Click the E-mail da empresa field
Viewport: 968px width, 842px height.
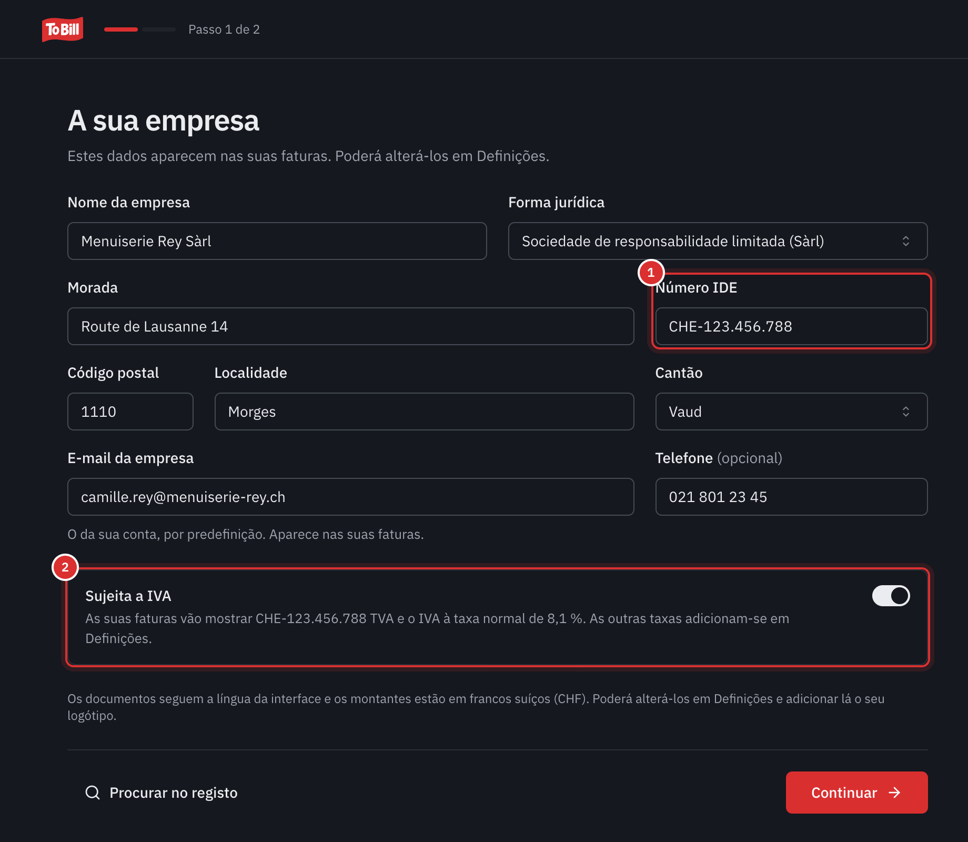pos(350,497)
